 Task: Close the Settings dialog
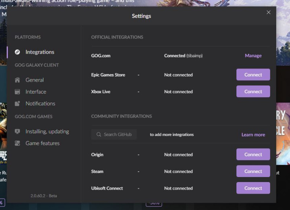pos(269,12)
